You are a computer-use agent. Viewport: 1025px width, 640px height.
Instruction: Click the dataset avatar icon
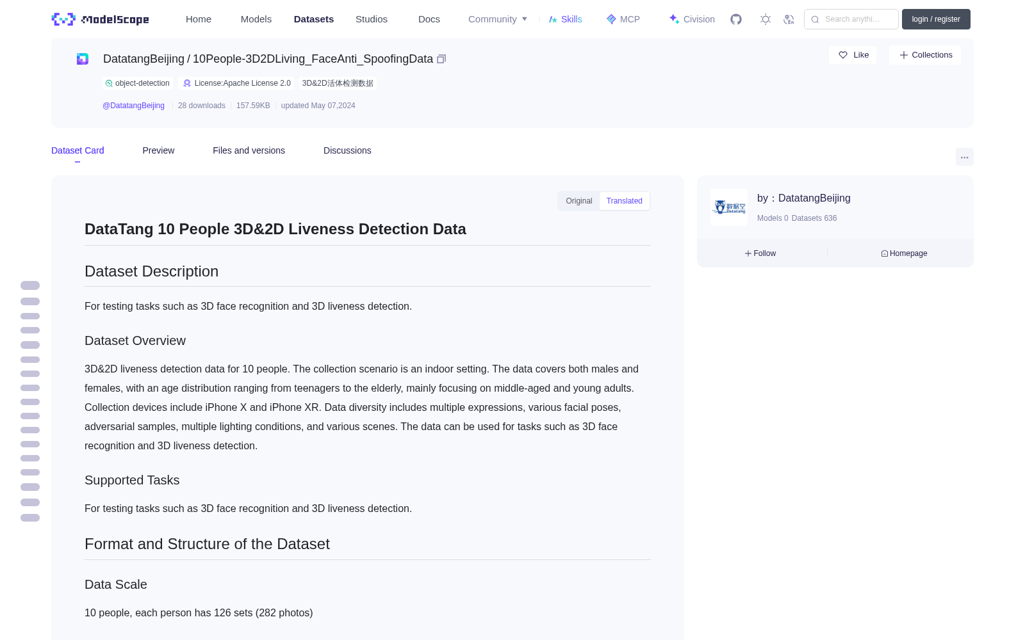coord(83,59)
